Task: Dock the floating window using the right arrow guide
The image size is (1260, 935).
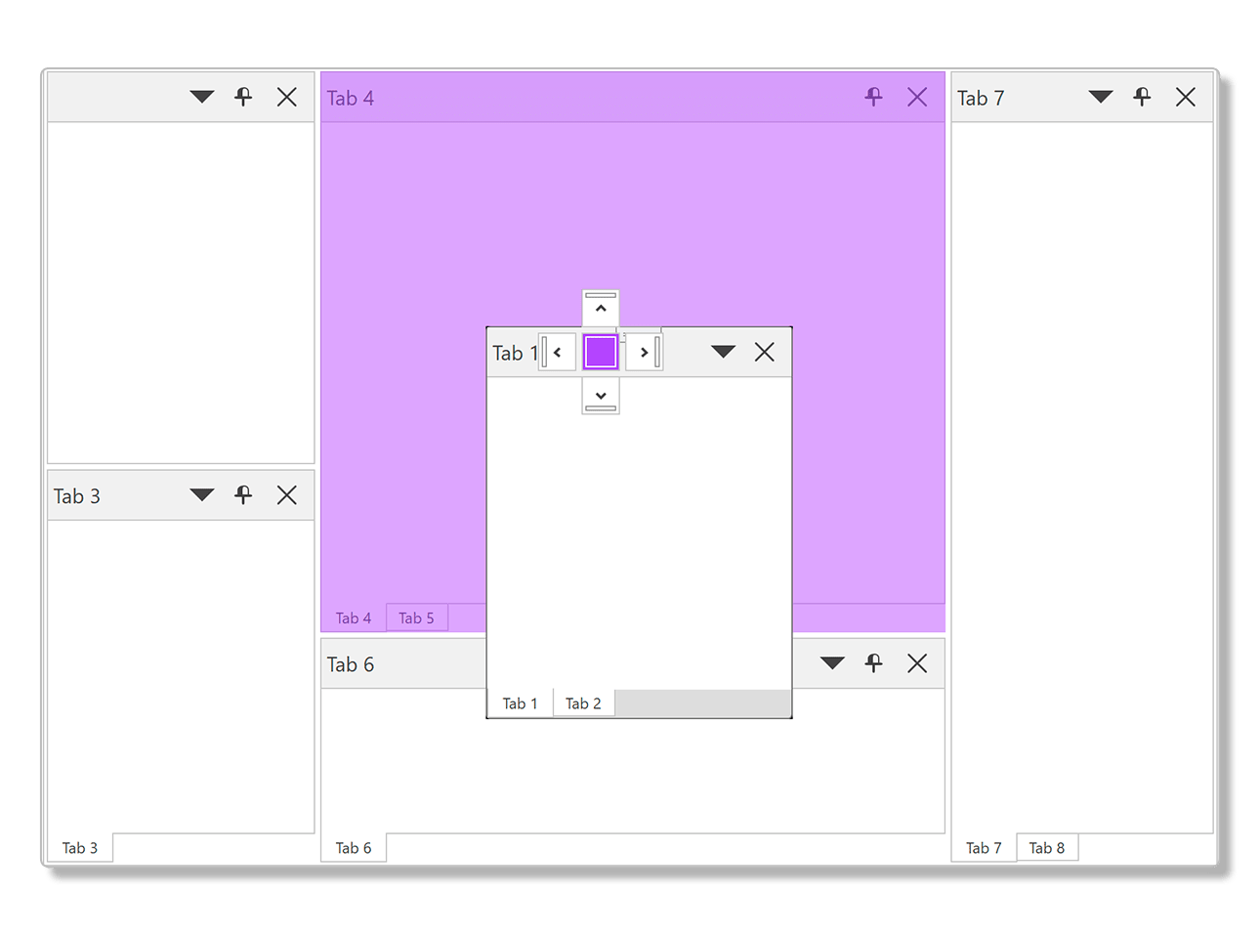Action: click(x=644, y=352)
